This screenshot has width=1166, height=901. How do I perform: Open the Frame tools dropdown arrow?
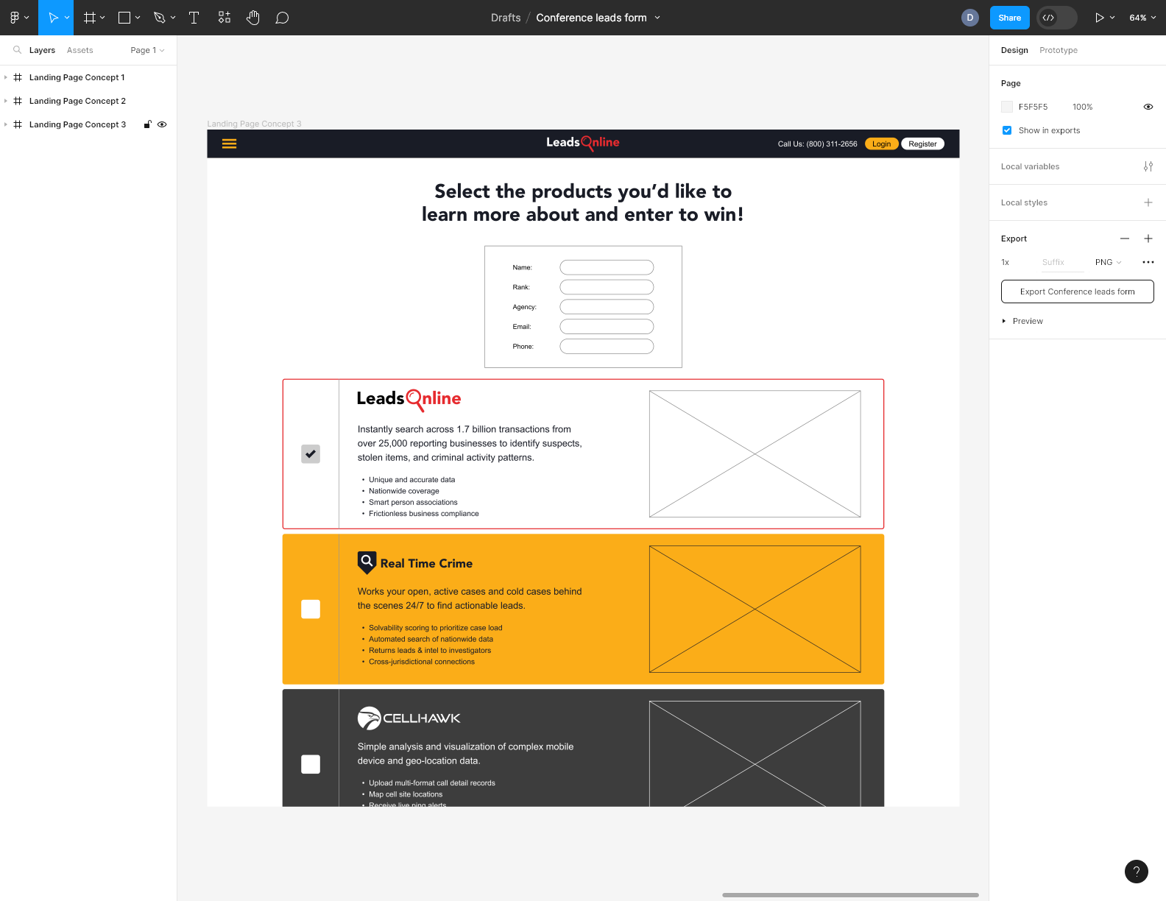pos(102,18)
